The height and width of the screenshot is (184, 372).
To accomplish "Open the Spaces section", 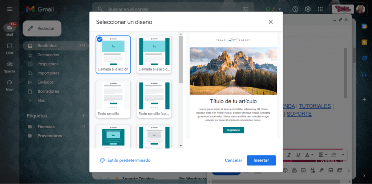I will pyautogui.click(x=10, y=67).
